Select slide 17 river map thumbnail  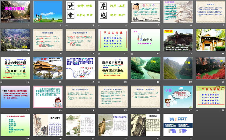(x=80, y=68)
